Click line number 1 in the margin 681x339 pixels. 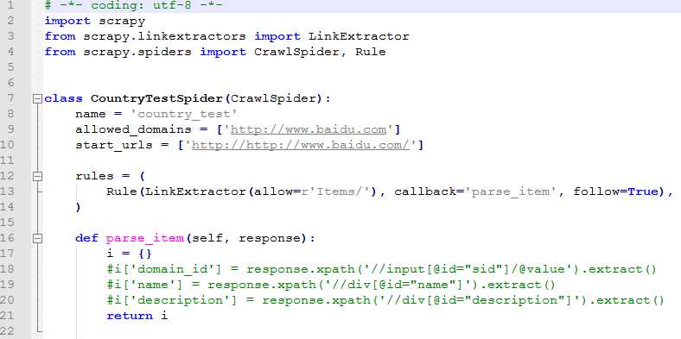10,6
